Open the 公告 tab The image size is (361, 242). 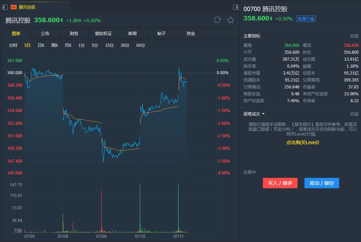45,34
